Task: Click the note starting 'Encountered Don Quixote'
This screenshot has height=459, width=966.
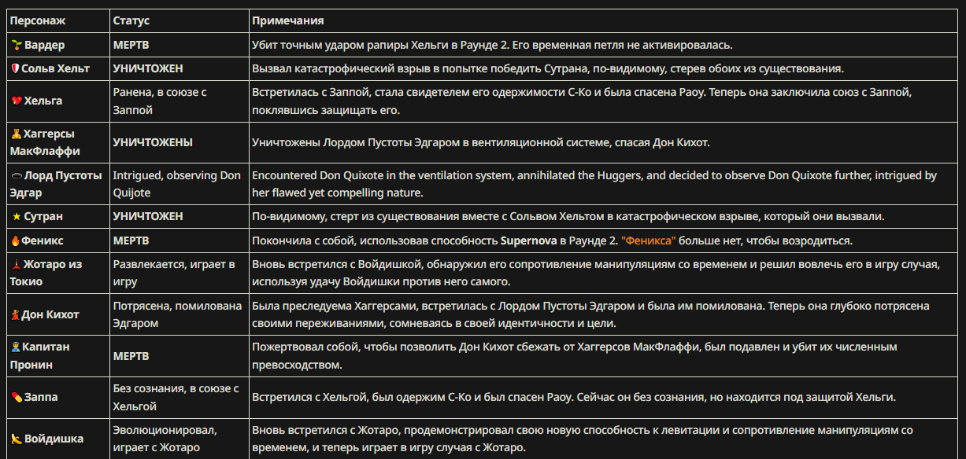Action: (594, 185)
